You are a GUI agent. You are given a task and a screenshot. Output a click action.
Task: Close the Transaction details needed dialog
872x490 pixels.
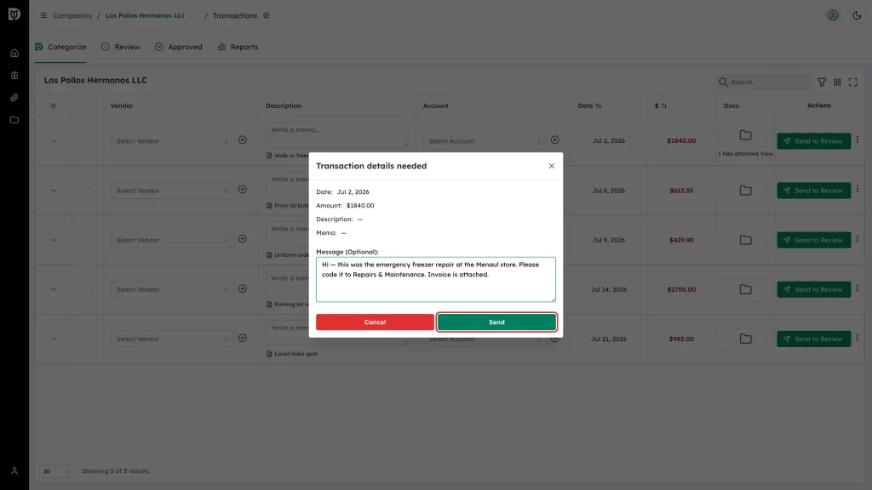552,166
